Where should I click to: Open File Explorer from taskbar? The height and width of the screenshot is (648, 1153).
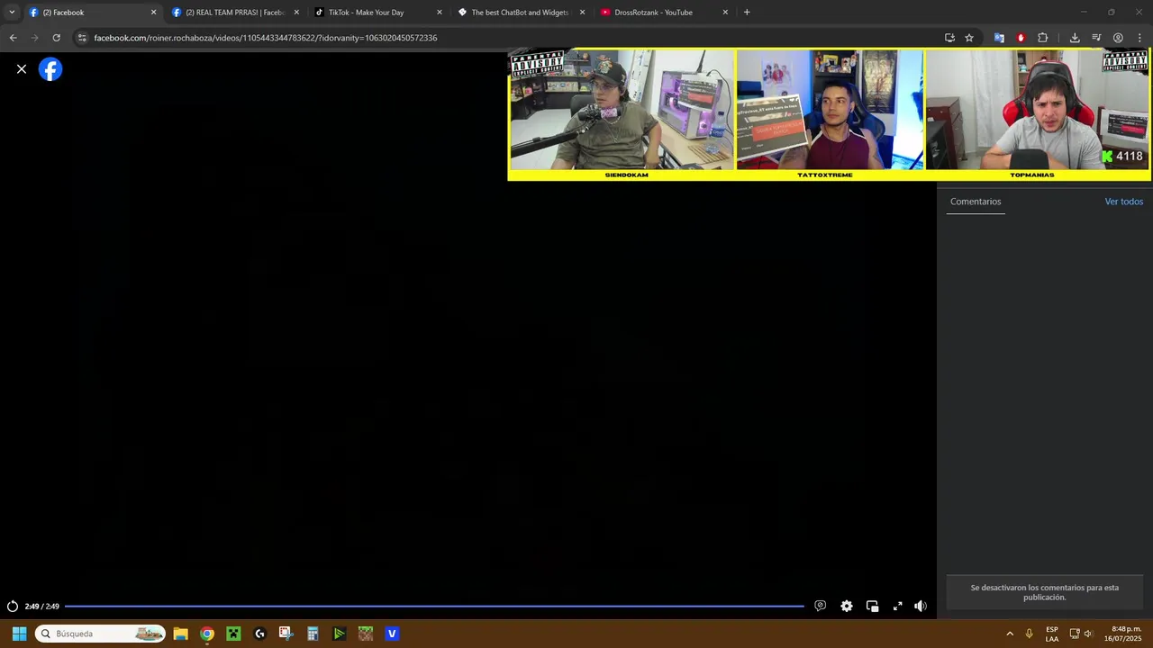click(x=180, y=634)
